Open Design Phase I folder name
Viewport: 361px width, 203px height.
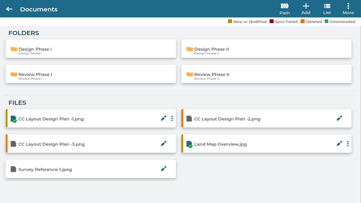(35, 49)
